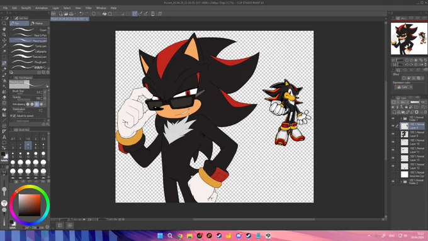This screenshot has height=241, width=428.
Task: Open taskbar Search
Action: pyautogui.click(x=170, y=235)
